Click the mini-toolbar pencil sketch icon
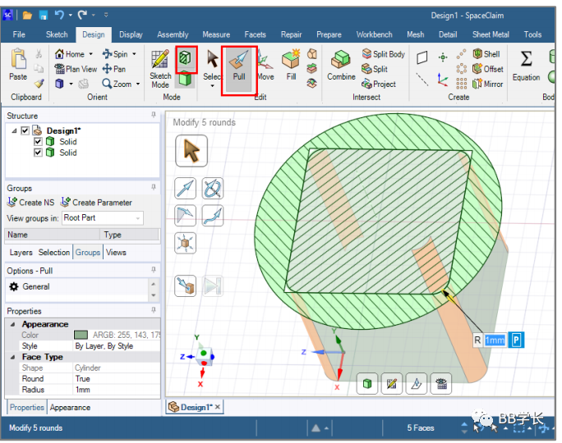This screenshot has width=562, height=443. click(392, 384)
